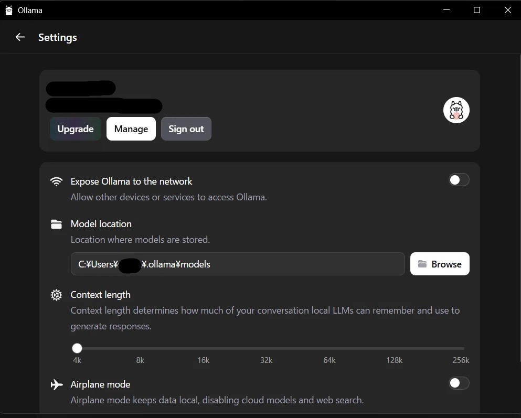Click the context length slider handle

click(77, 348)
